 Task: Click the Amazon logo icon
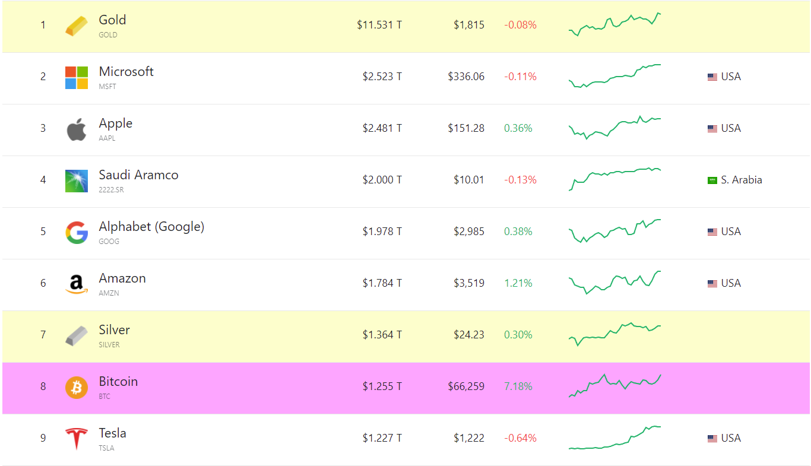pyautogui.click(x=77, y=284)
